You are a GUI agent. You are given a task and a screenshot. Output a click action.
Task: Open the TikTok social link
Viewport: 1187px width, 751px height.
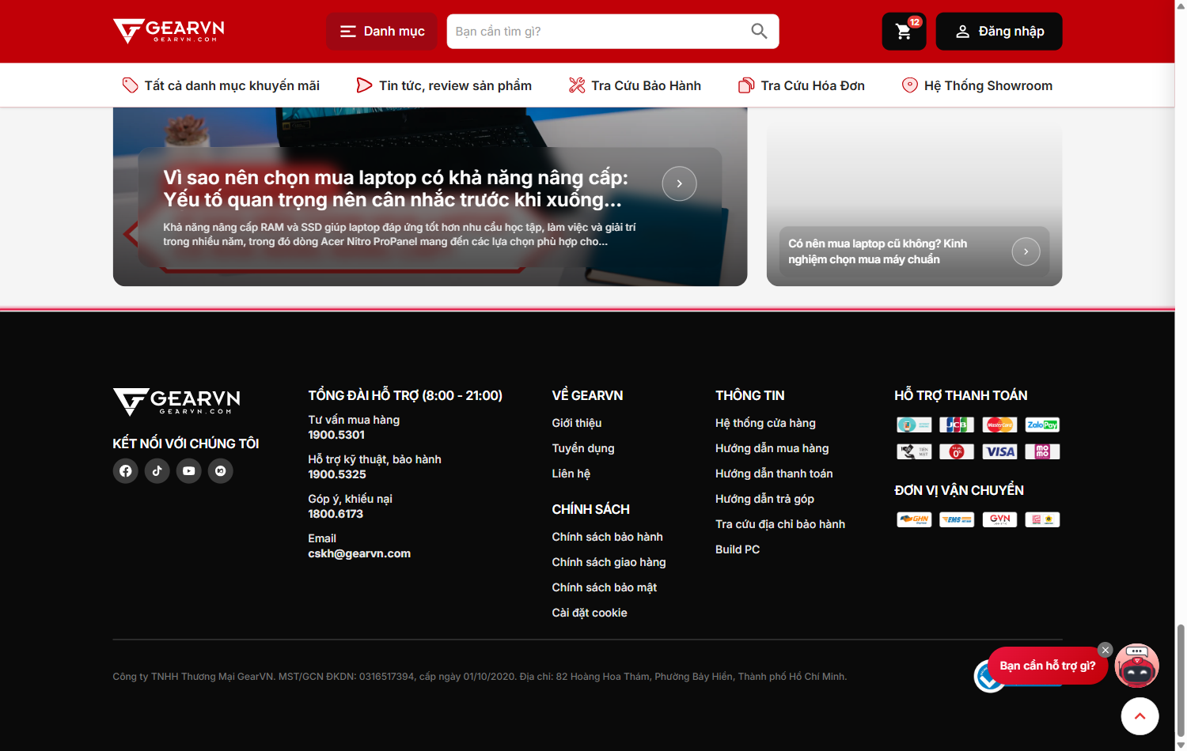[157, 471]
